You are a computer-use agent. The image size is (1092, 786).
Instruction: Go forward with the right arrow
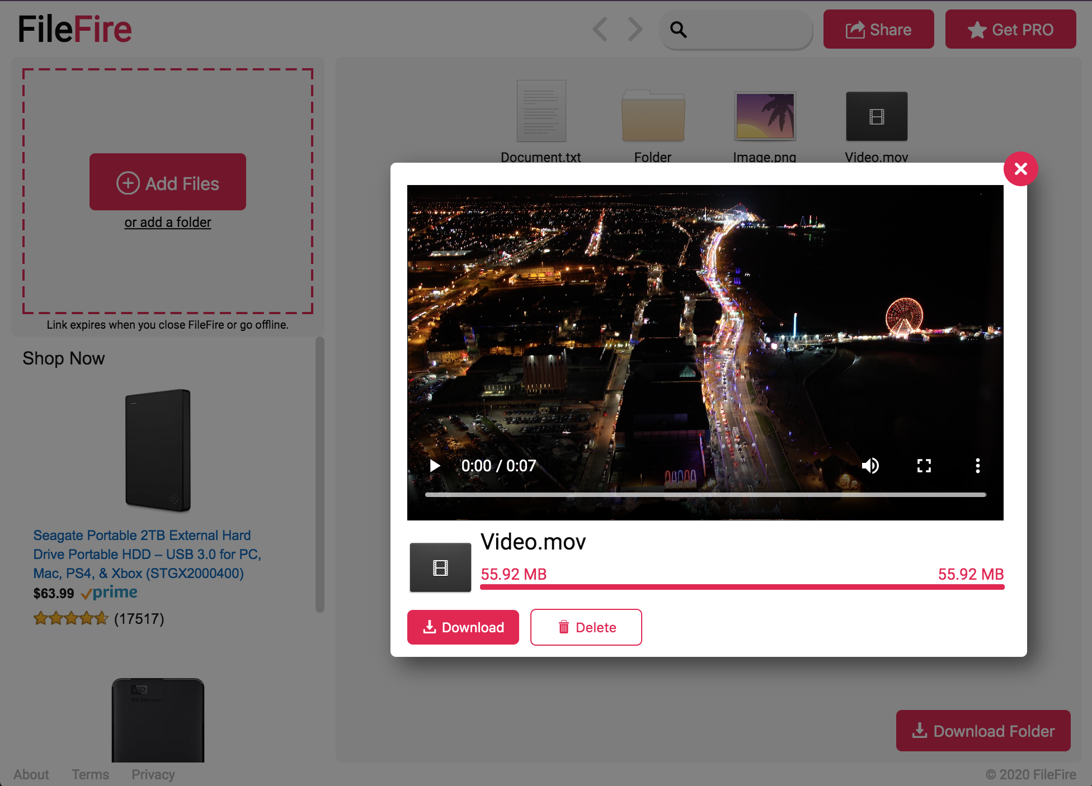(635, 29)
